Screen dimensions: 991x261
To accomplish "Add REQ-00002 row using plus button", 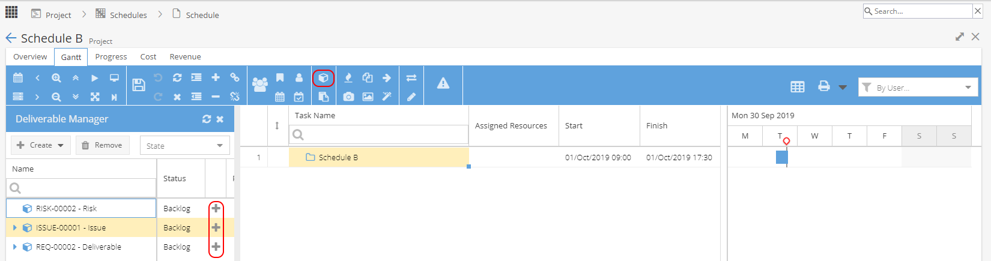I will pyautogui.click(x=216, y=247).
